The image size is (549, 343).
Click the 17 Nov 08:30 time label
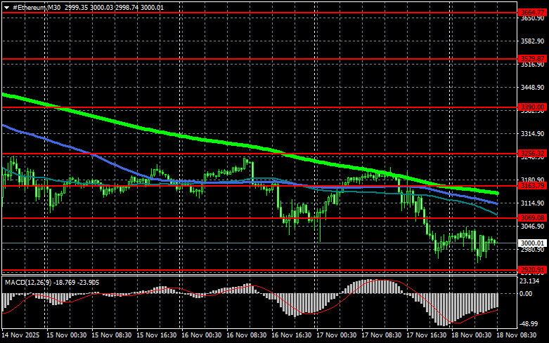(x=381, y=335)
